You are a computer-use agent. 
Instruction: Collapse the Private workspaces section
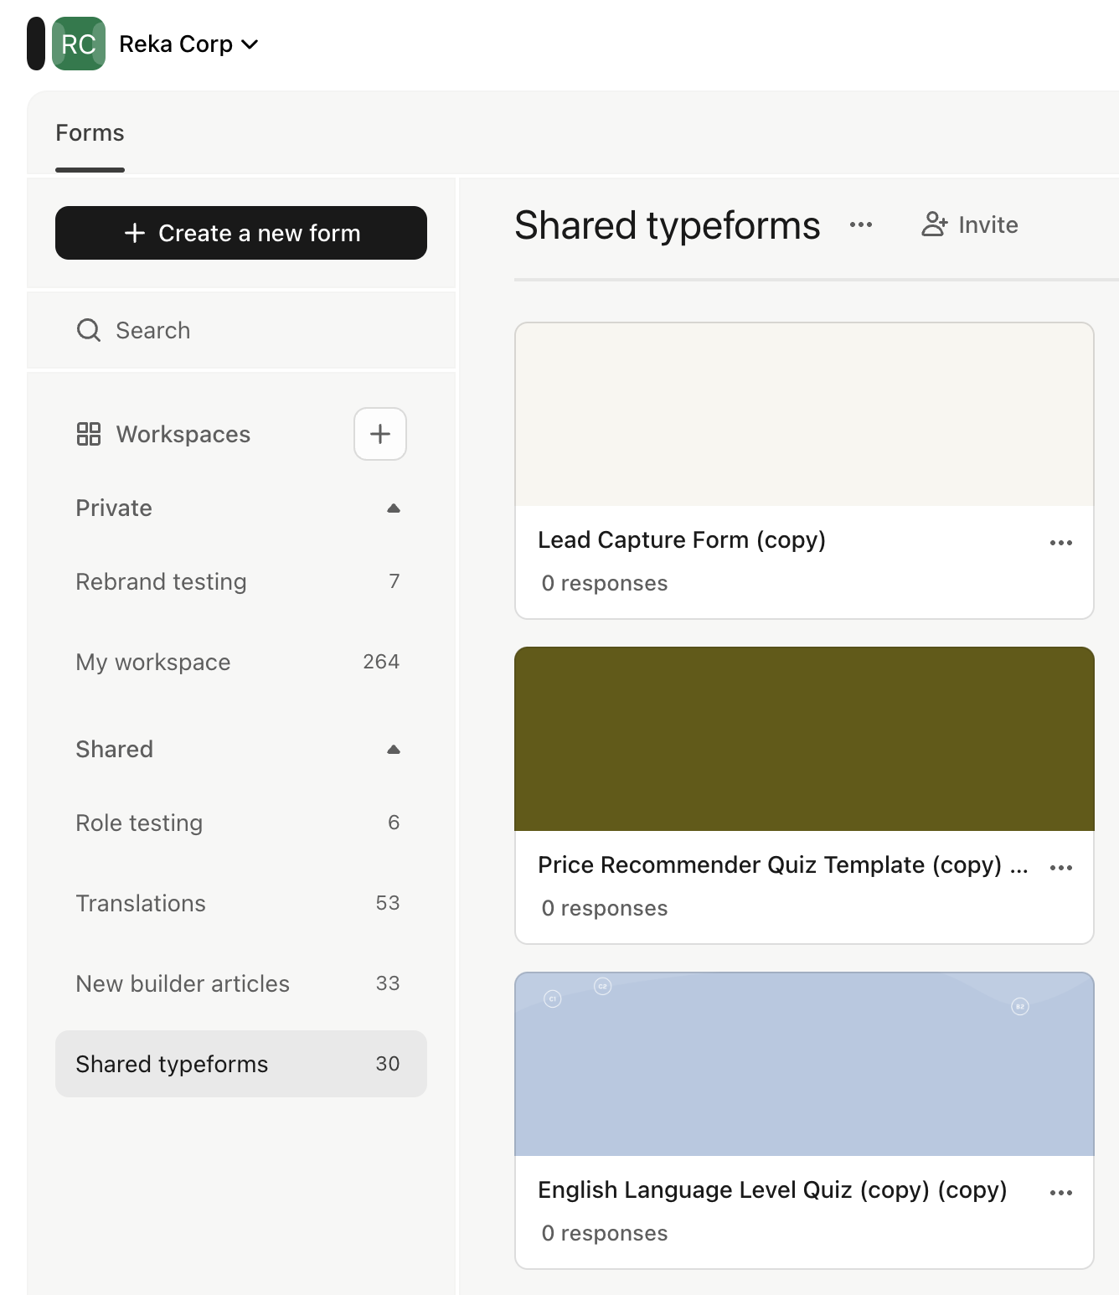point(394,508)
